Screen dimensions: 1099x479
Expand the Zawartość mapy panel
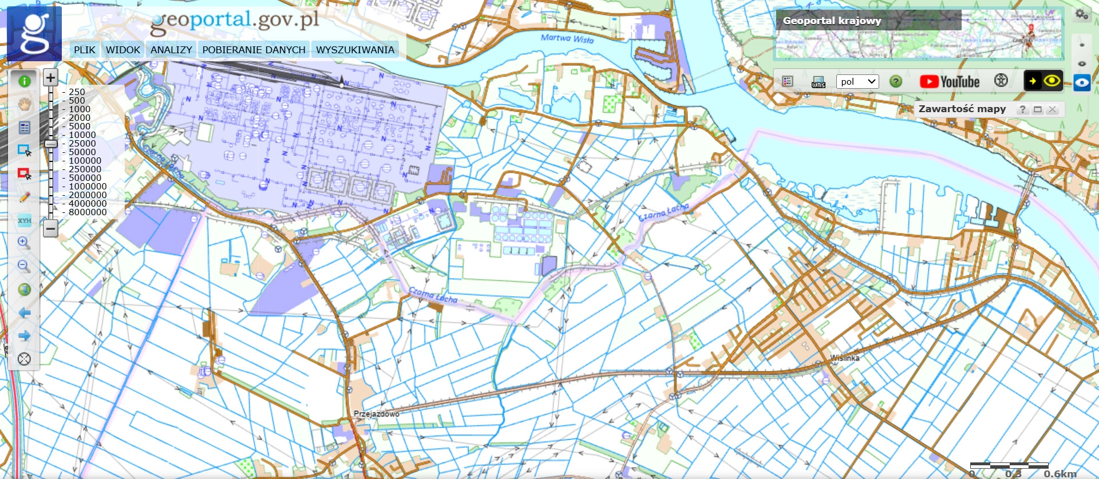(x=1037, y=109)
